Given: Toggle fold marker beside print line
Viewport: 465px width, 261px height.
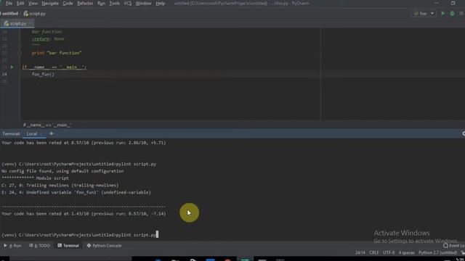Looking at the screenshot, I should (20, 53).
